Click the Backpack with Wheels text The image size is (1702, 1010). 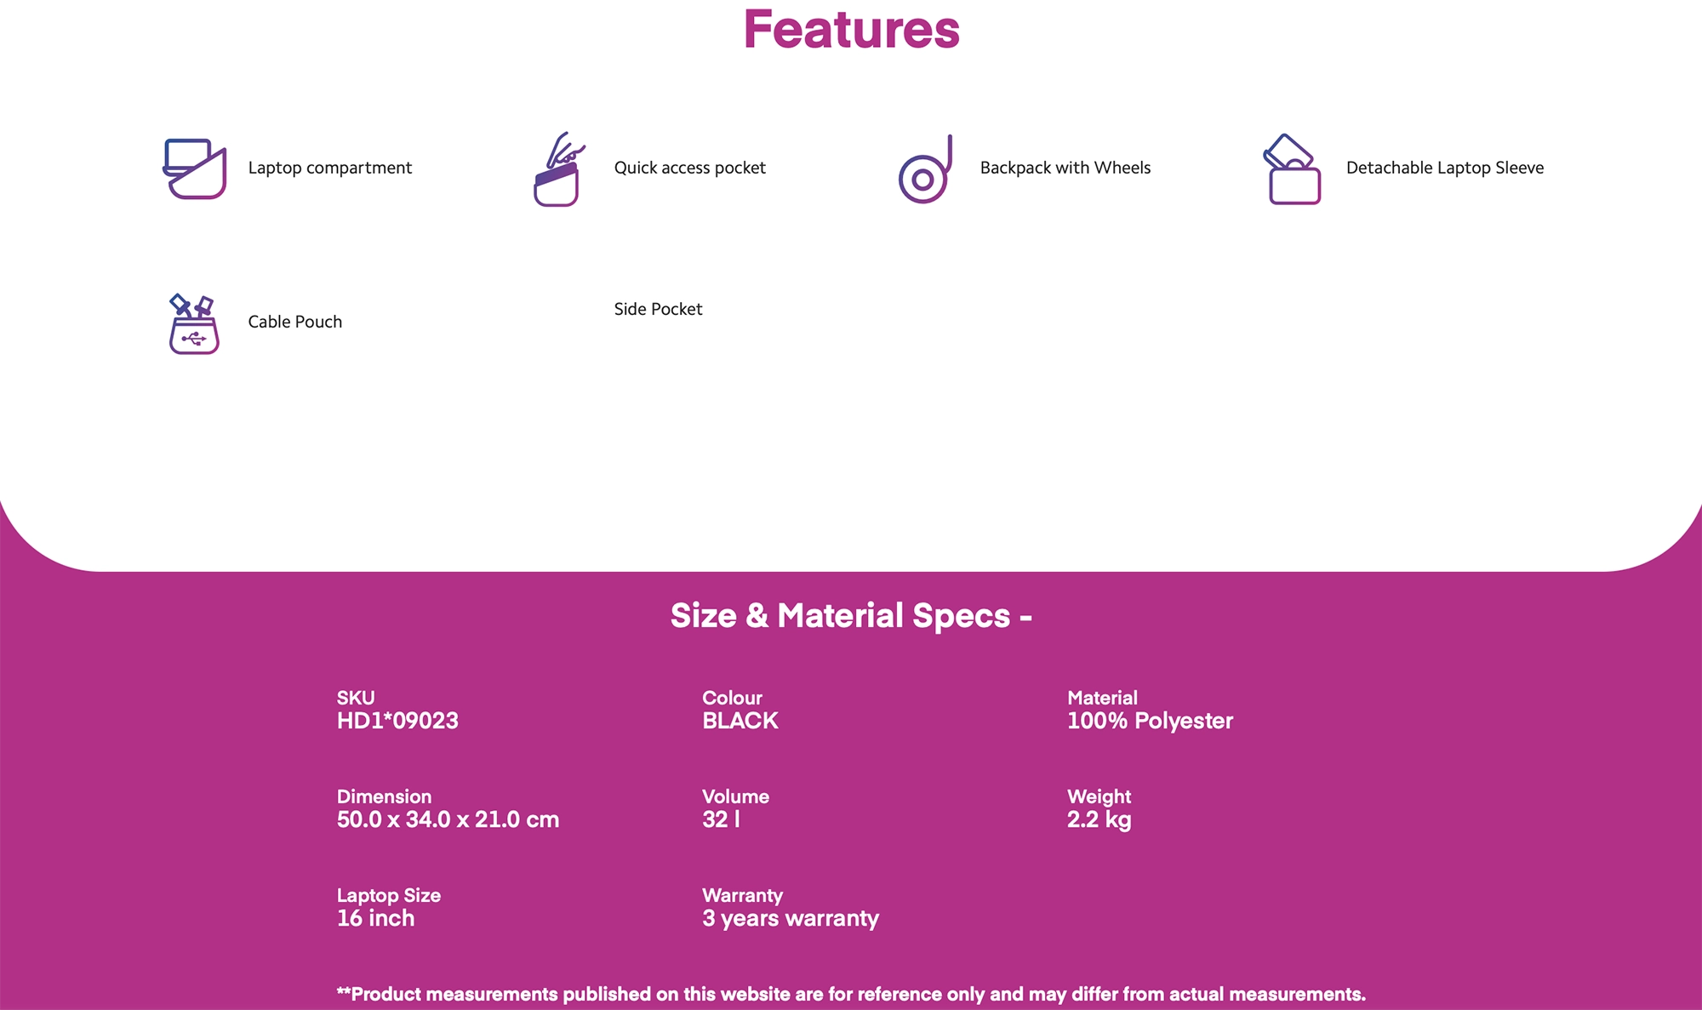coord(1065,168)
